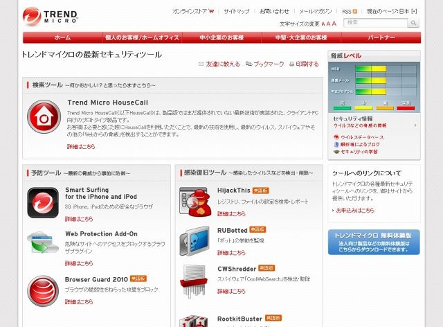Image resolution: width=443 pixels, height=327 pixels.
Task: Click the 迷惑メール threat level bar
Action: pos(370,80)
